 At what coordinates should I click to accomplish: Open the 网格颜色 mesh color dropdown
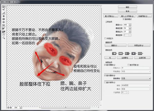click(136, 71)
